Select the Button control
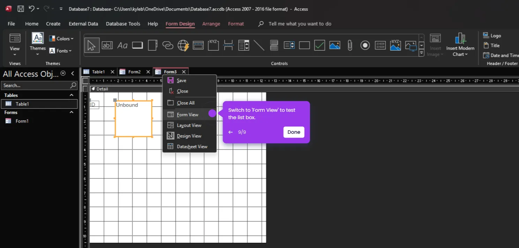The height and width of the screenshot is (248, 519). click(x=137, y=45)
